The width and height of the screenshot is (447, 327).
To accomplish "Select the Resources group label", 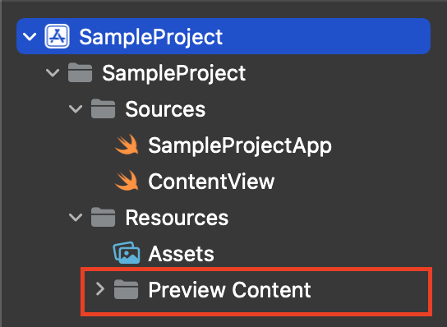I will pos(177,218).
